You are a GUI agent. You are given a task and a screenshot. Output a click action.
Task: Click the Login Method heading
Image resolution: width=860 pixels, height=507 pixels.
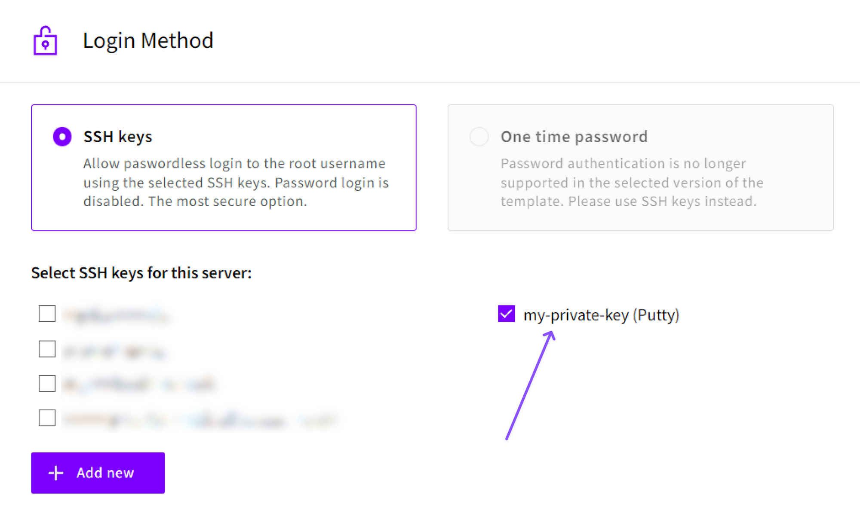click(148, 41)
